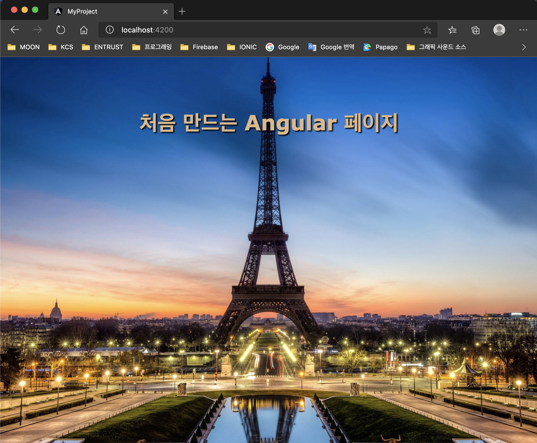Expand the hidden bookmarks chevron
Viewport: 537px width, 443px height.
click(x=524, y=47)
